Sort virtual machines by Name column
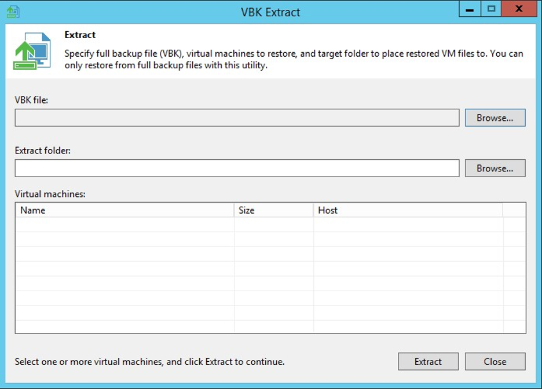 (124, 210)
